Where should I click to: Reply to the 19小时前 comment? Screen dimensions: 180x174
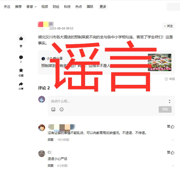51,140
